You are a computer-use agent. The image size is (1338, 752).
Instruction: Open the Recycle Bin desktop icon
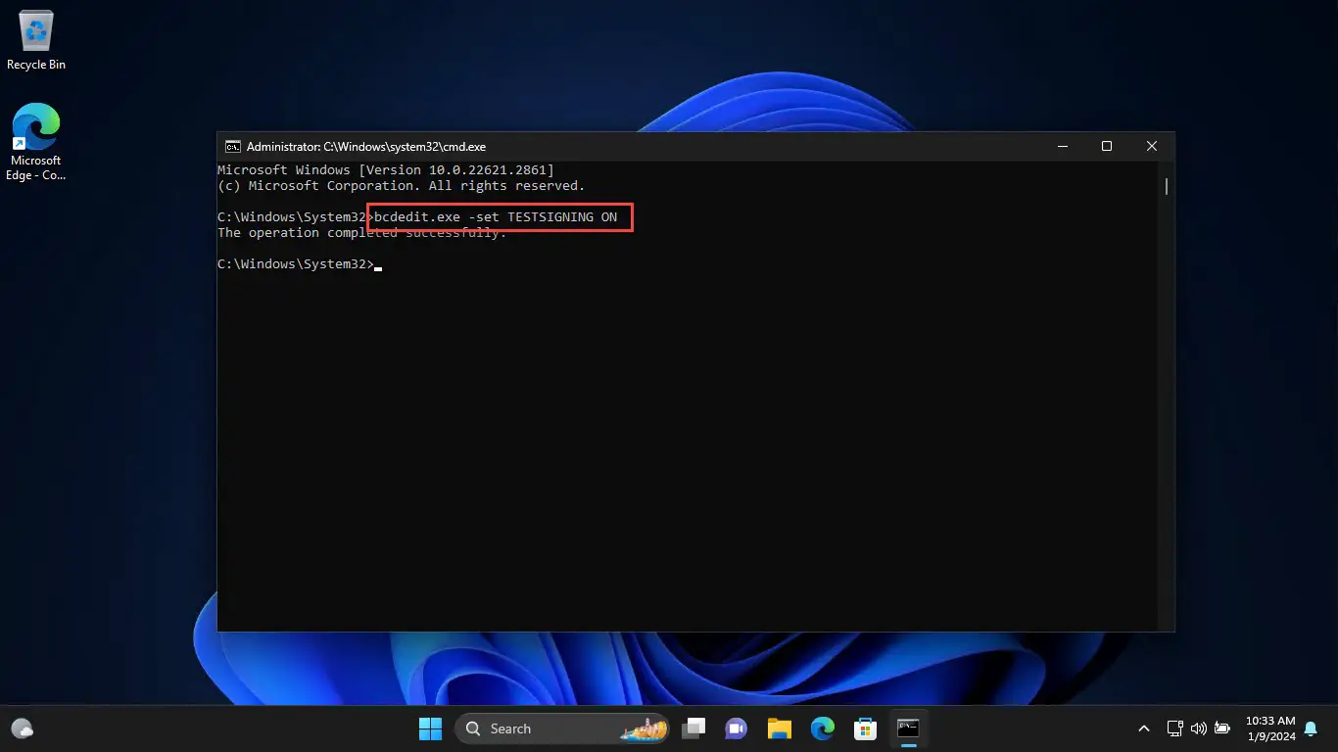[36, 39]
